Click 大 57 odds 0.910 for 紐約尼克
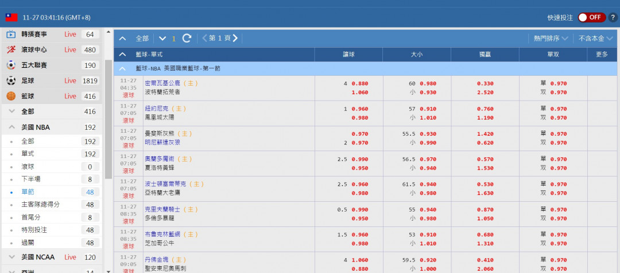620x273 pixels. 428,109
